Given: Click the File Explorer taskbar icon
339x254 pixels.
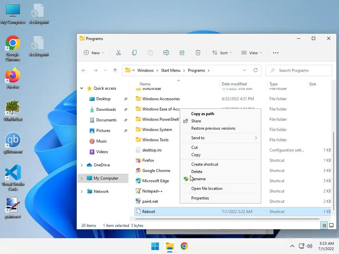Looking at the screenshot, I should [170, 246].
